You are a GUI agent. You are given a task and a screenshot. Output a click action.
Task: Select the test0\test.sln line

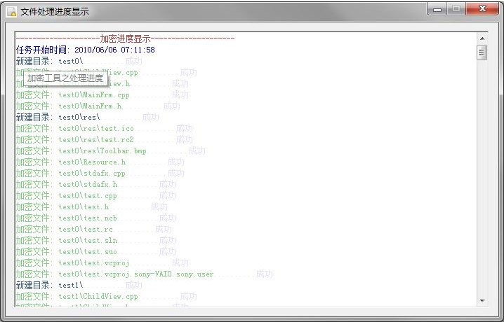point(96,241)
